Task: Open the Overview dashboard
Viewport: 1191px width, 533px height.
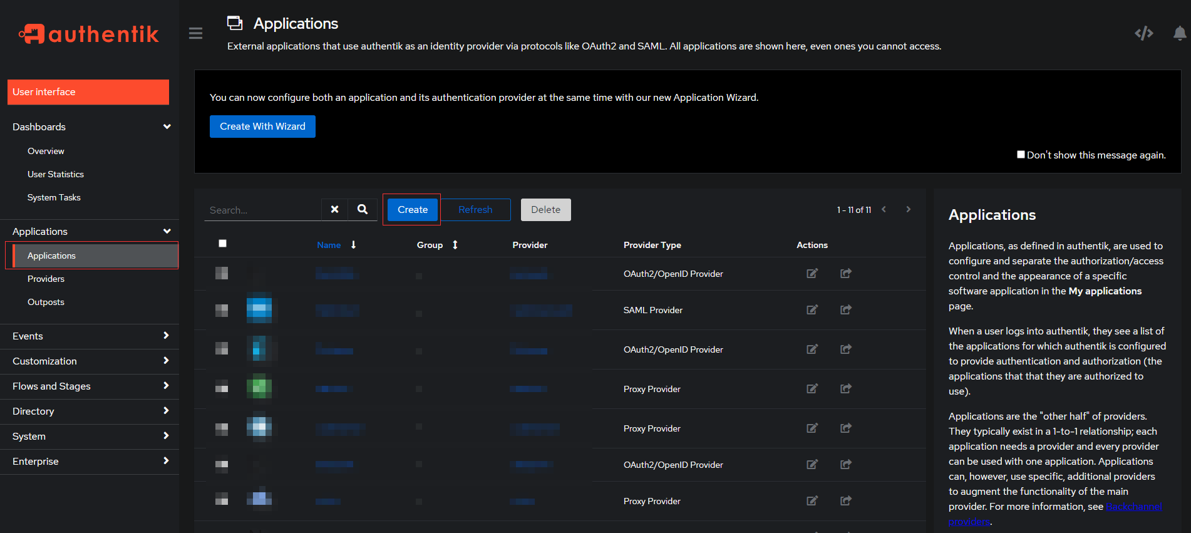Action: tap(46, 151)
